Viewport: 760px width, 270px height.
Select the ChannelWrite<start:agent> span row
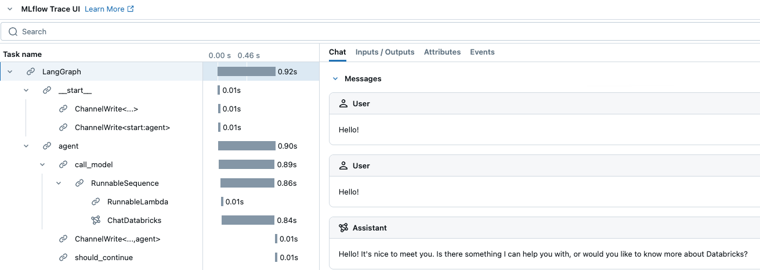click(x=122, y=128)
